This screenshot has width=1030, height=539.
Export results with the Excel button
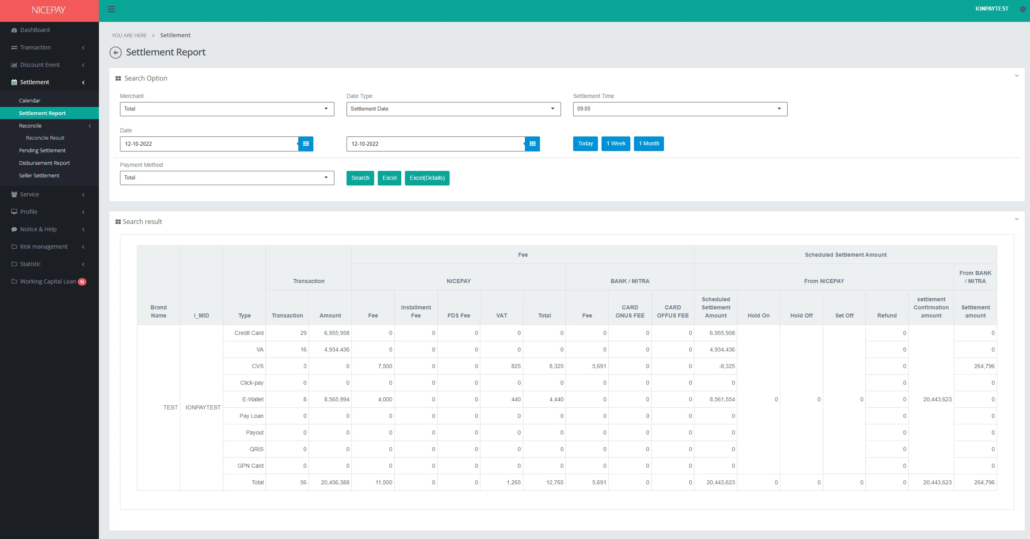coord(390,178)
